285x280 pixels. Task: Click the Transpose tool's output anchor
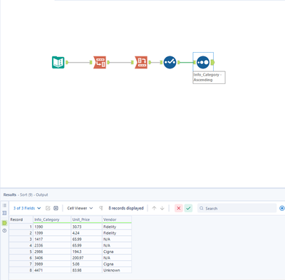click(108, 63)
